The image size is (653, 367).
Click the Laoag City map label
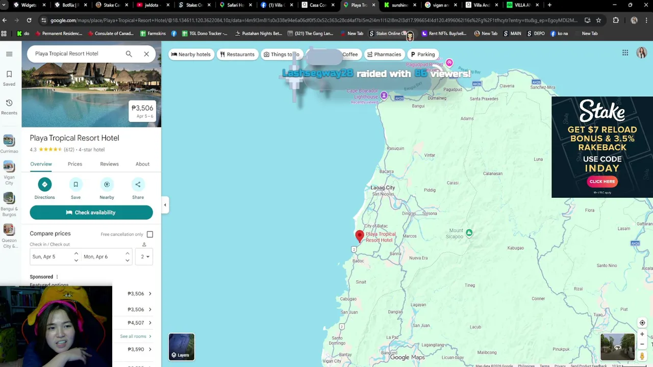(383, 188)
